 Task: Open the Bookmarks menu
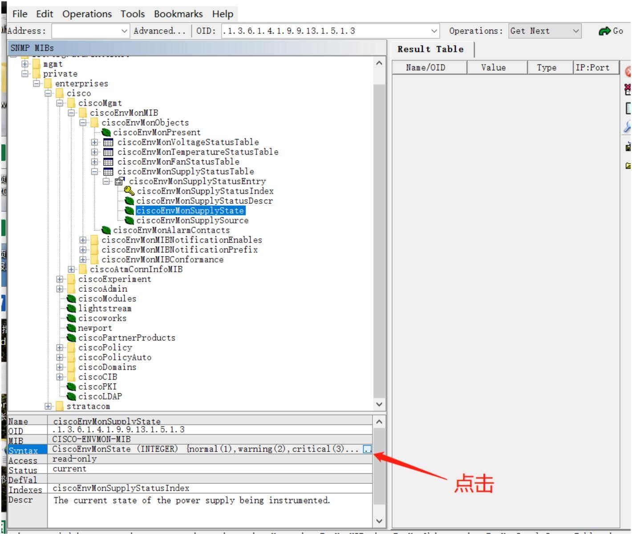coord(178,14)
